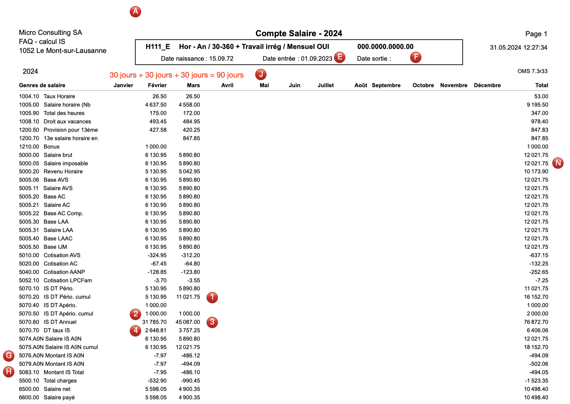Click the March value 45 087.00 for IS DT Annuel
Screen dimensions: 570x404
188,322
